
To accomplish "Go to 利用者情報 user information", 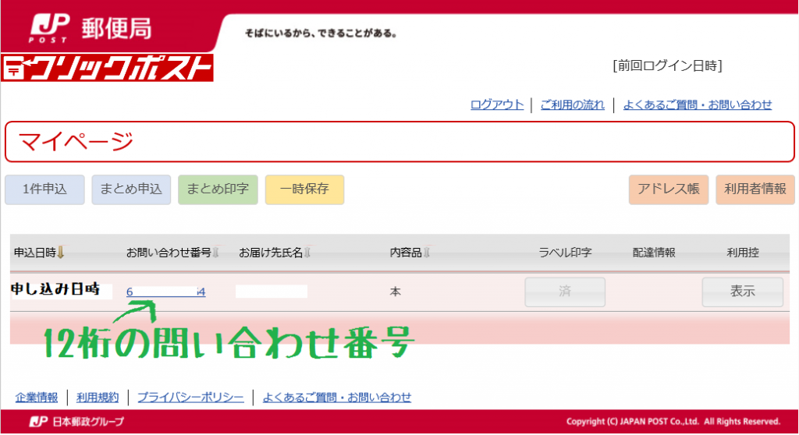I will [755, 189].
